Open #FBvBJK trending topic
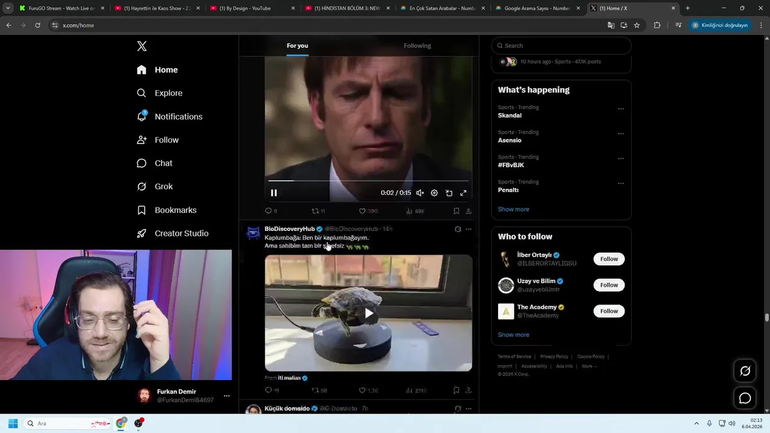The width and height of the screenshot is (770, 433). point(511,165)
